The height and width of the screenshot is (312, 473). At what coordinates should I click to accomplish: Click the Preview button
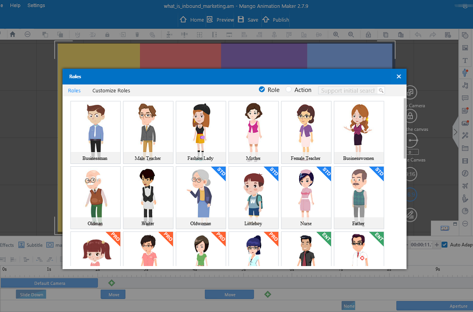(220, 20)
